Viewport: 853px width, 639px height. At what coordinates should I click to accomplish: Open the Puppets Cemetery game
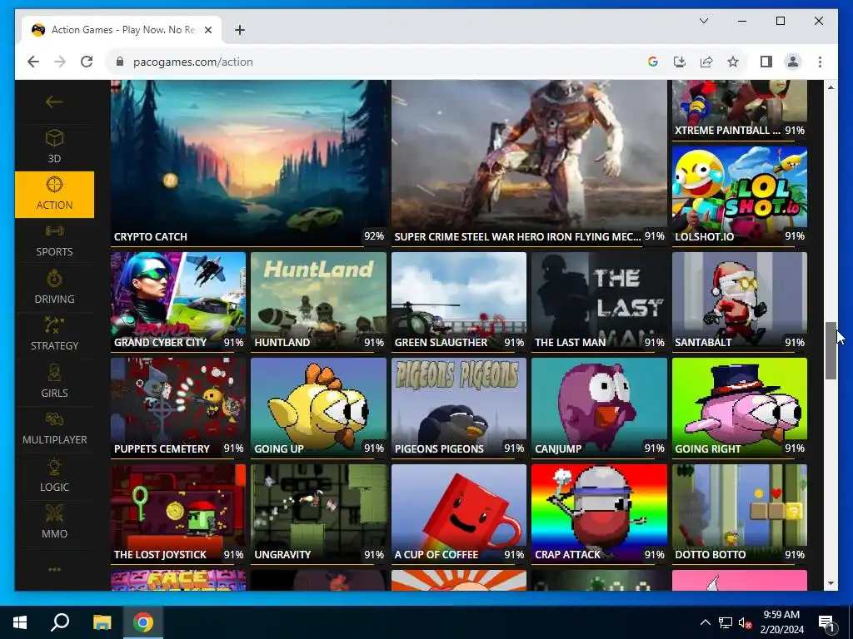click(x=178, y=408)
